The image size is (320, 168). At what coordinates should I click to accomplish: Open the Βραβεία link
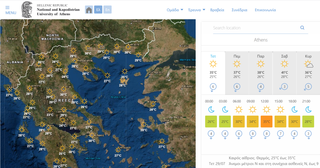[x=217, y=10]
